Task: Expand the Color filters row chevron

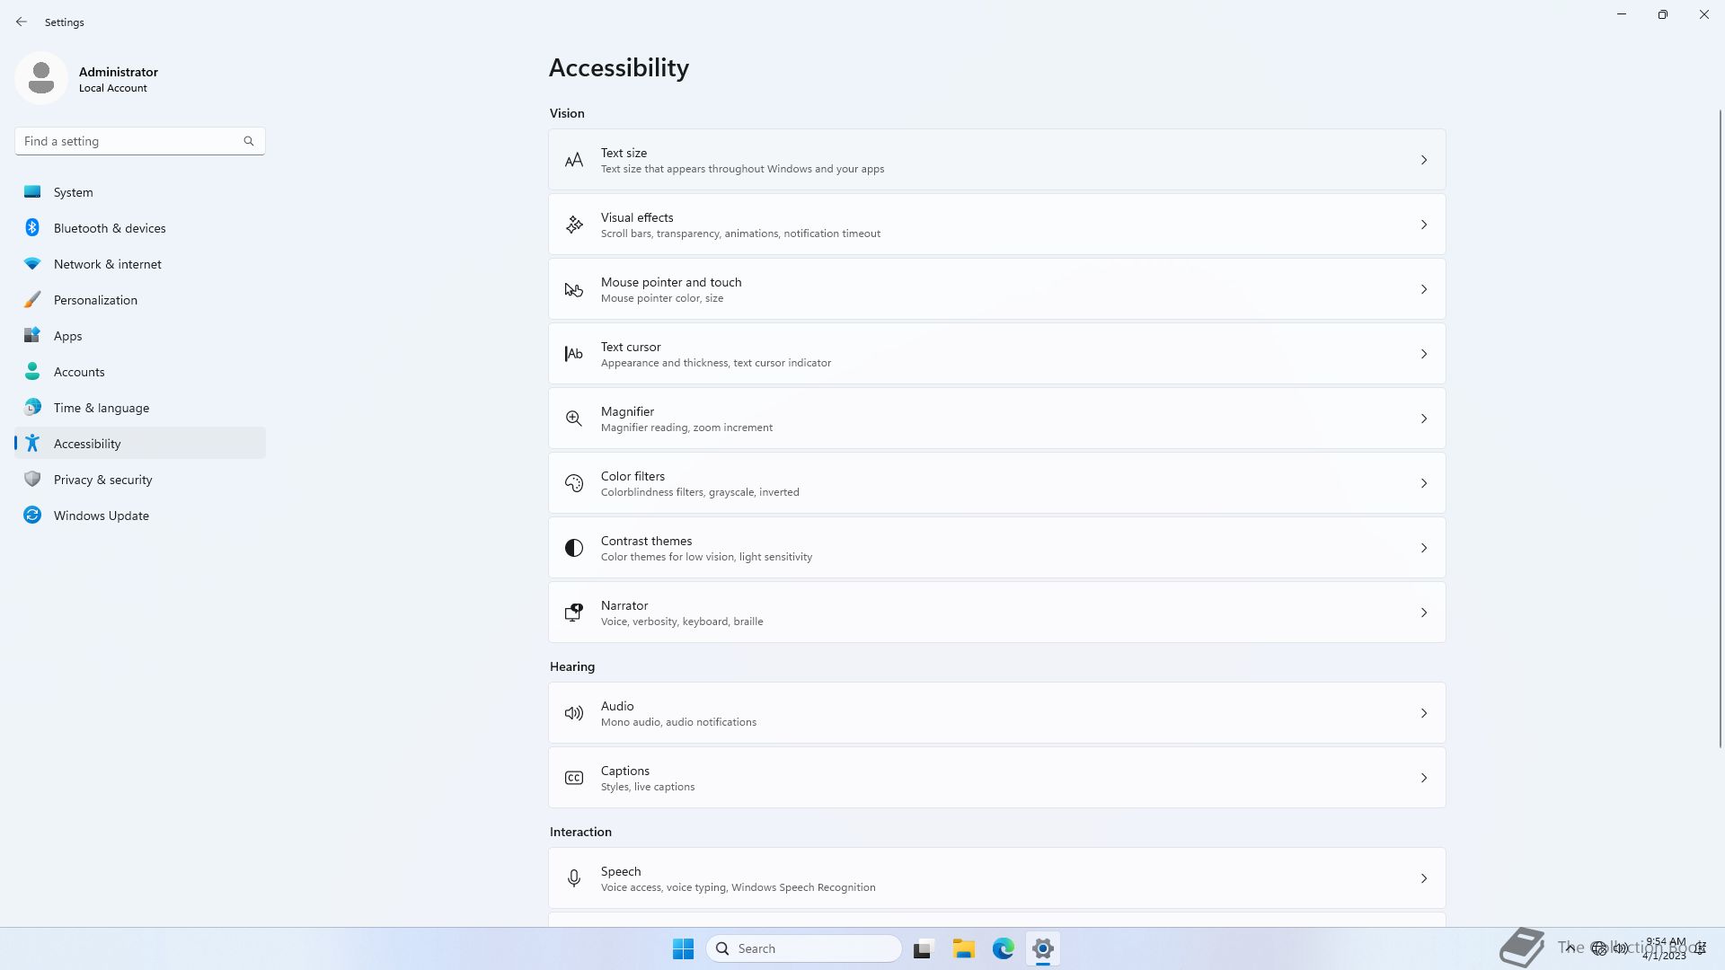Action: 1424,483
